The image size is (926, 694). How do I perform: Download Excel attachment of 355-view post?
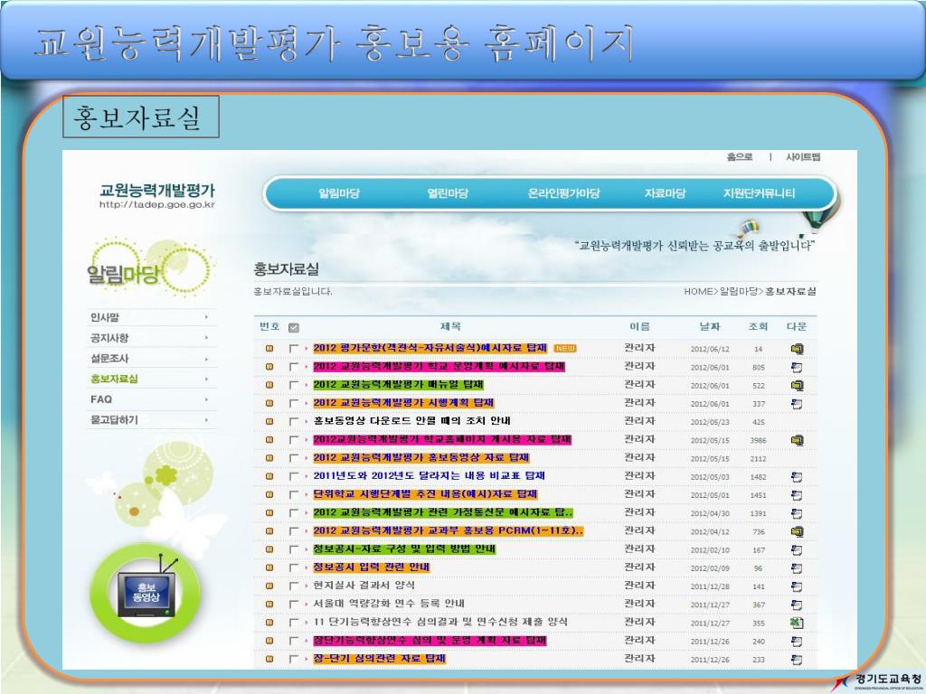(x=797, y=623)
